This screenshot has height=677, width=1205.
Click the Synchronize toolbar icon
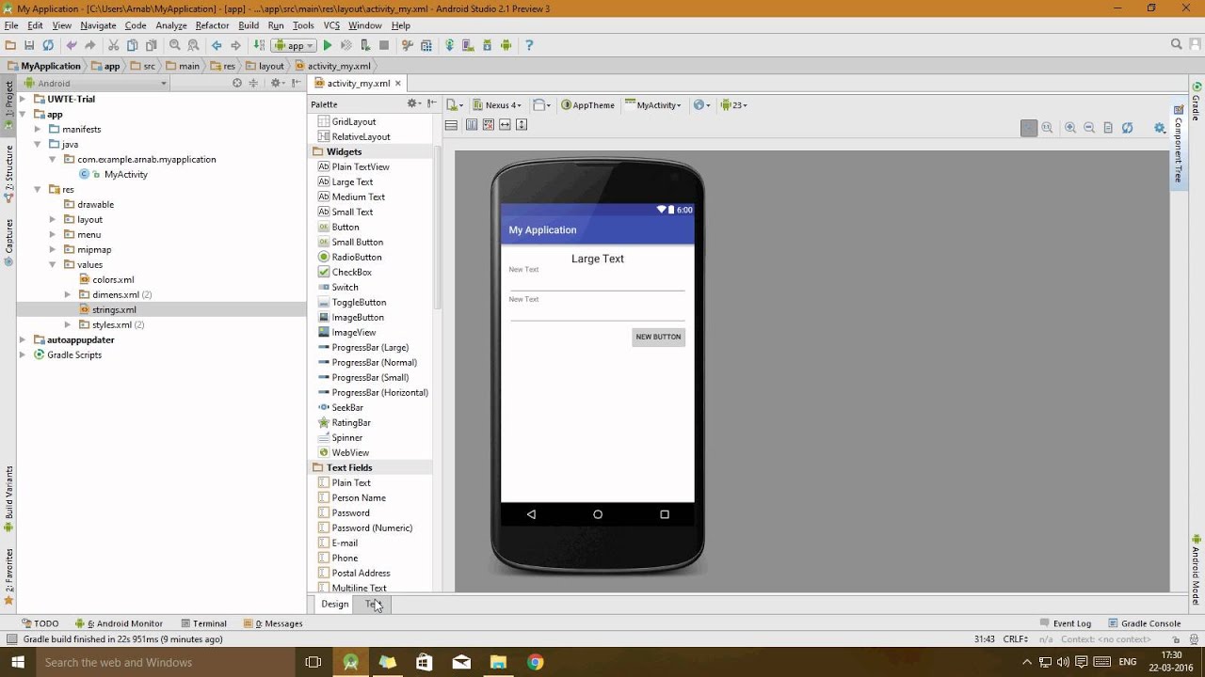point(48,45)
